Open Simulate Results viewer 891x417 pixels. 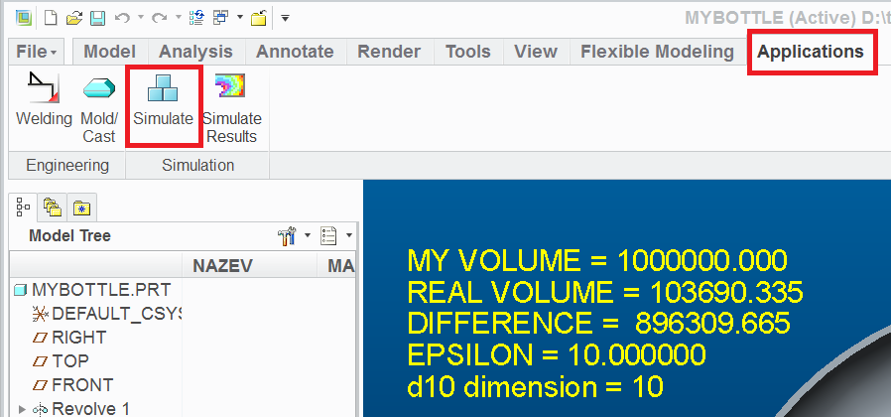tap(232, 107)
